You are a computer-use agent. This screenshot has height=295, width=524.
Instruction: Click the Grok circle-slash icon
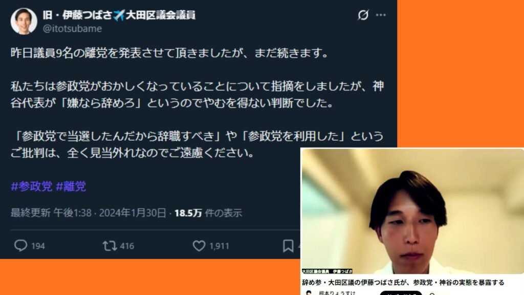point(363,15)
